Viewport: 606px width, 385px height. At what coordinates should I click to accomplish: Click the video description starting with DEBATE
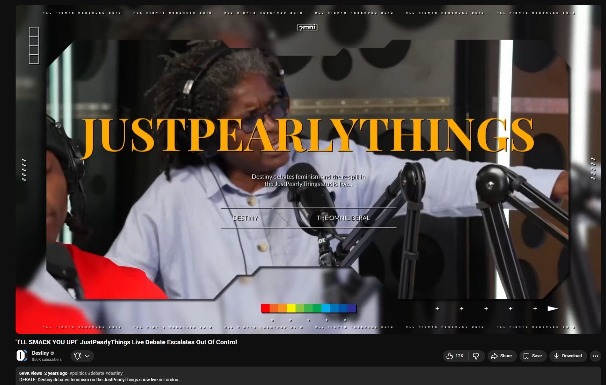point(100,380)
